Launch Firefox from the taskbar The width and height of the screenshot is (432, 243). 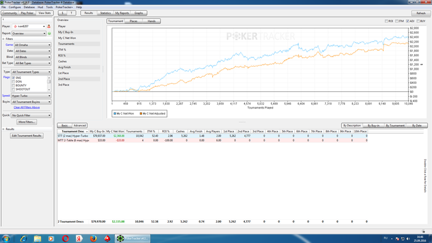click(x=93, y=238)
